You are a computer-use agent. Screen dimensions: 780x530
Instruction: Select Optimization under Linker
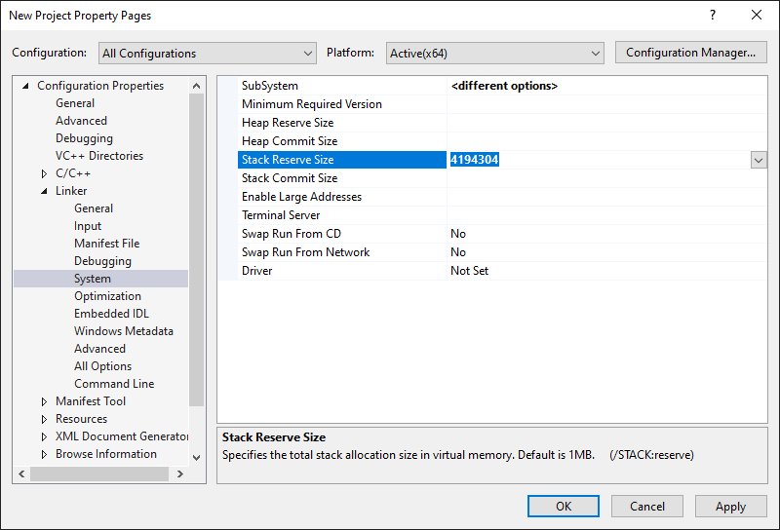pos(107,296)
